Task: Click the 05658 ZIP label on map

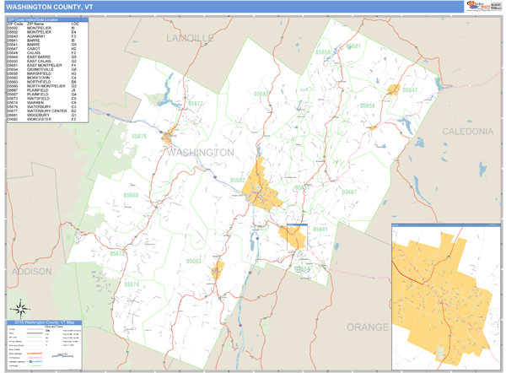Action: pyautogui.click(x=367, y=105)
